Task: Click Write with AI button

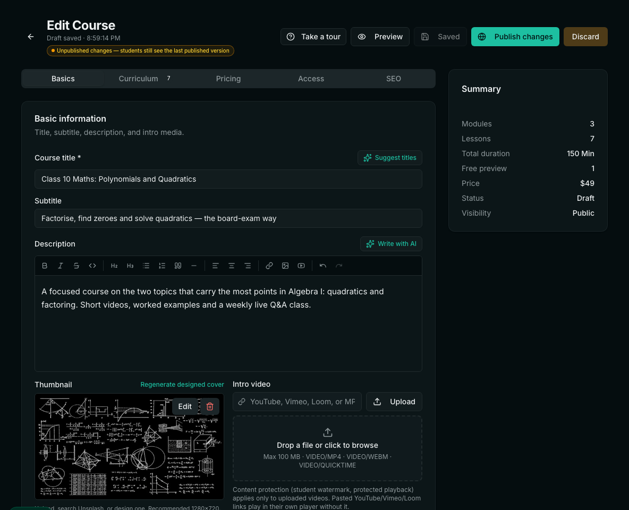Action: (391, 243)
